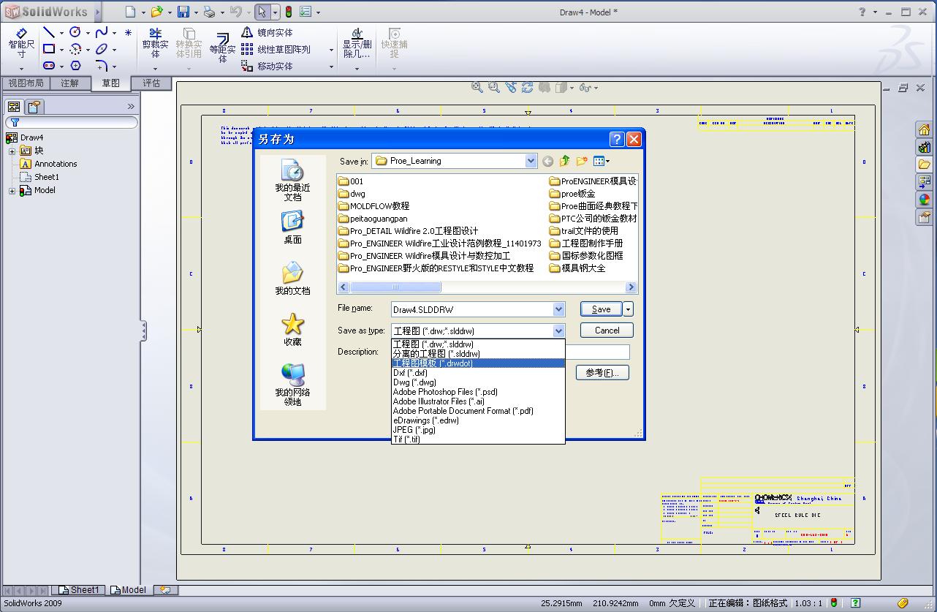Switch to 评估 tab
This screenshot has height=612, width=937.
(x=151, y=83)
